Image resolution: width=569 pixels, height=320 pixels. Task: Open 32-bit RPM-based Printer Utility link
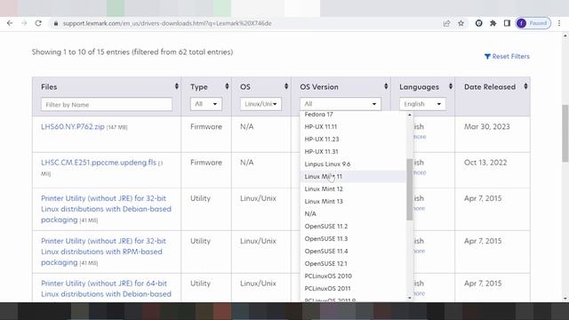tap(103, 252)
